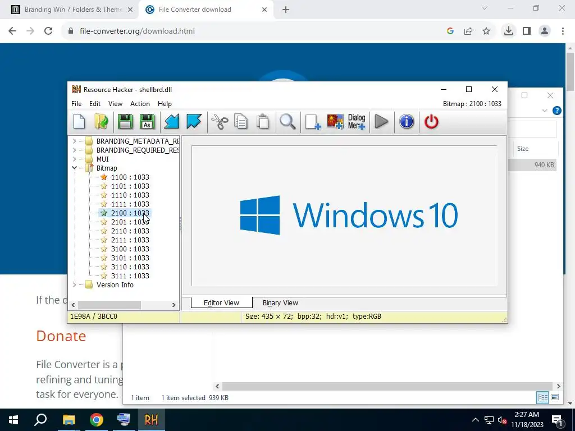575x431 pixels.
Task: Reload the current page
Action: (x=48, y=31)
